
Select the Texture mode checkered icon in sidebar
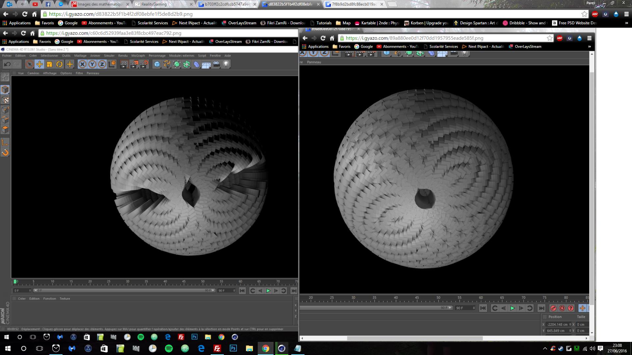(x=5, y=100)
